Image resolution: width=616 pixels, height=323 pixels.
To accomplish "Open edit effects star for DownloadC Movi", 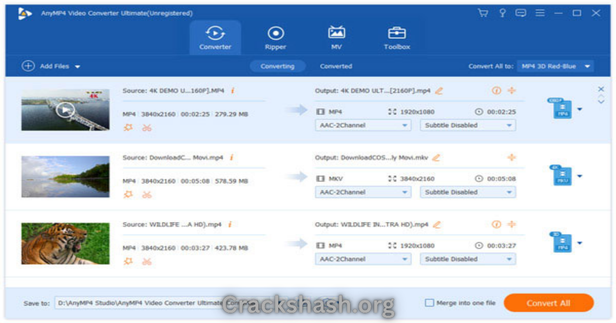I will pos(128,195).
